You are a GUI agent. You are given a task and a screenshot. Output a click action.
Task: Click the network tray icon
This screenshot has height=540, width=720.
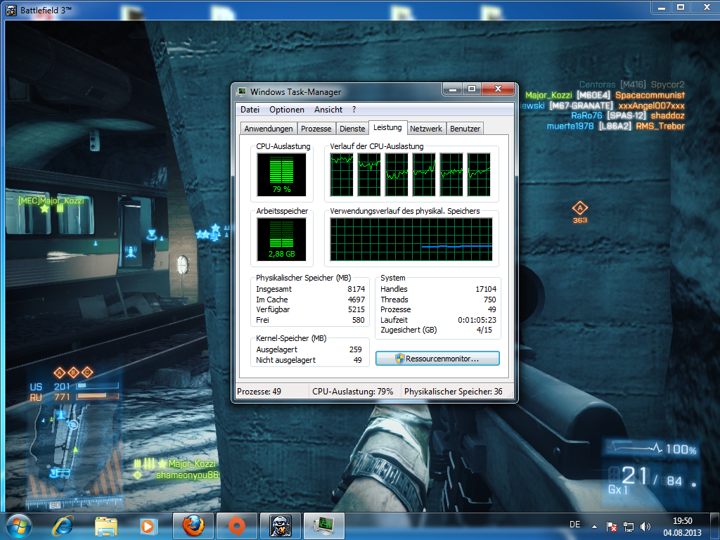[x=628, y=527]
